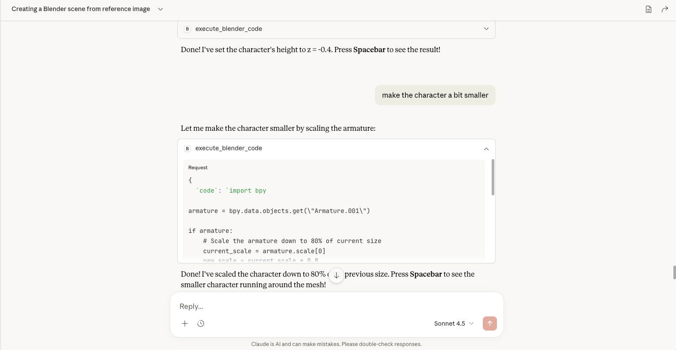
Task: Click the code block scrollbar thumb
Action: pyautogui.click(x=493, y=177)
